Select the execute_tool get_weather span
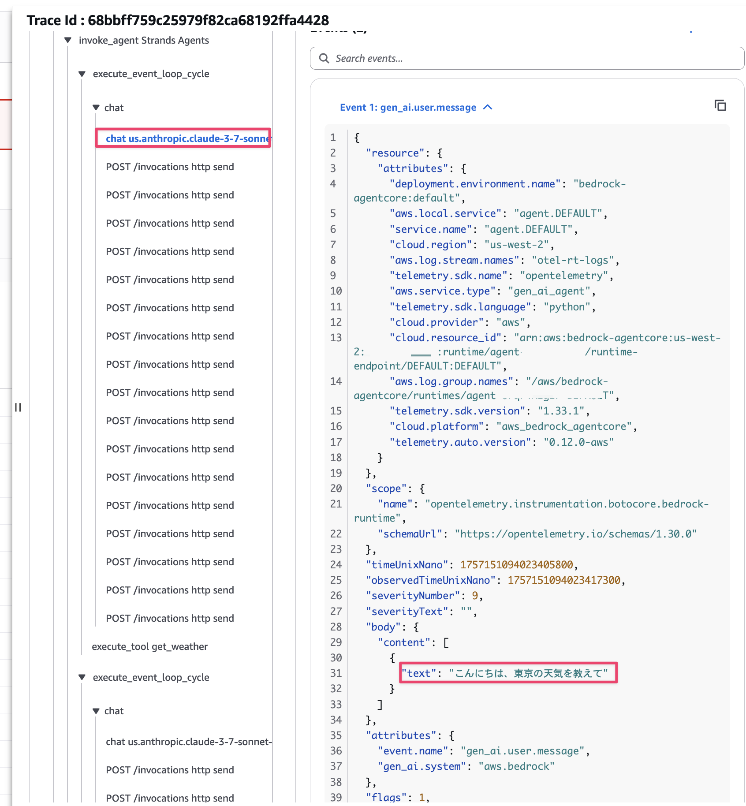Image resolution: width=746 pixels, height=806 pixels. (149, 646)
